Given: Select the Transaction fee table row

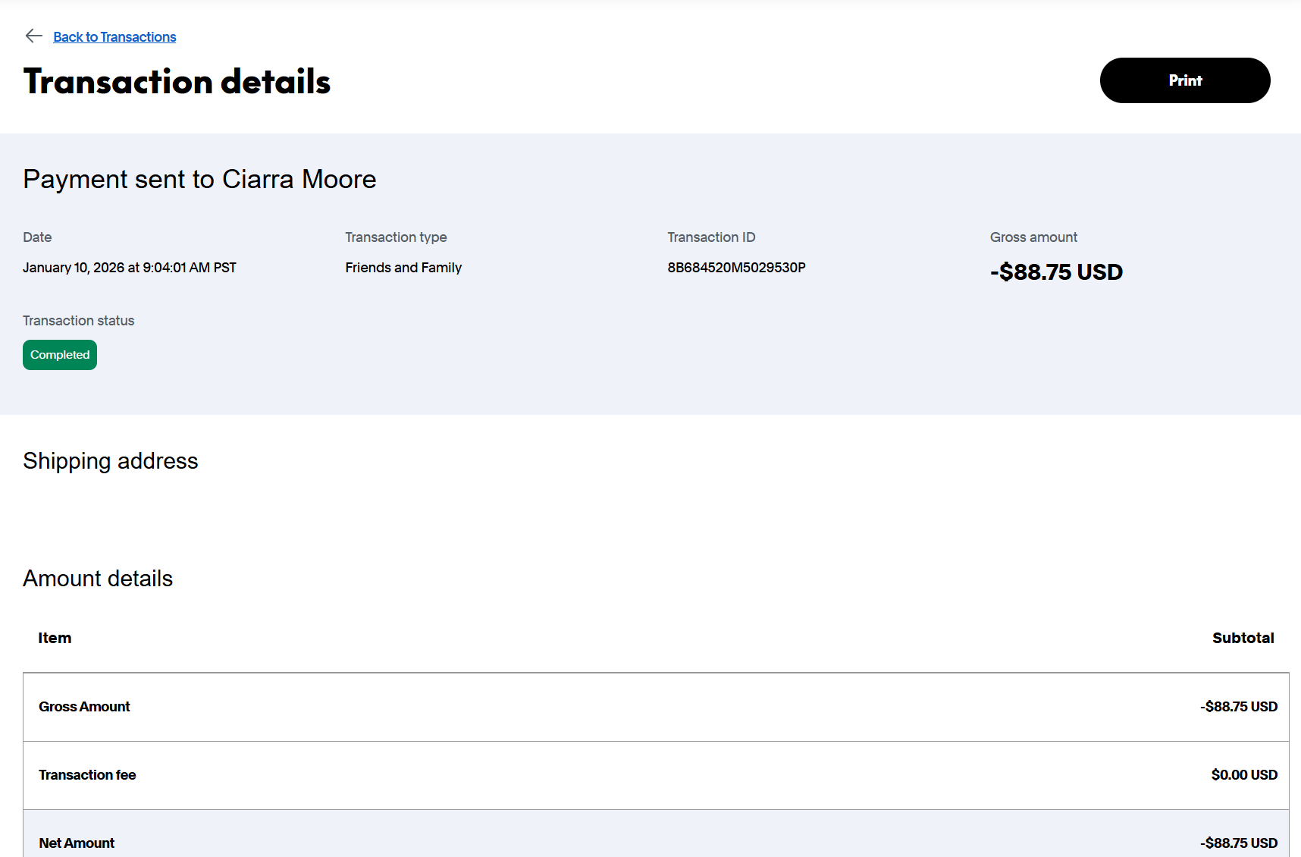Looking at the screenshot, I should pyautogui.click(x=656, y=775).
